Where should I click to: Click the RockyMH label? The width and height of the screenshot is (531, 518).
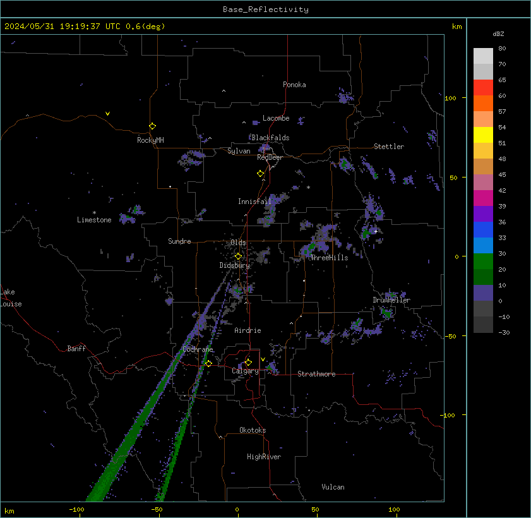(x=150, y=140)
